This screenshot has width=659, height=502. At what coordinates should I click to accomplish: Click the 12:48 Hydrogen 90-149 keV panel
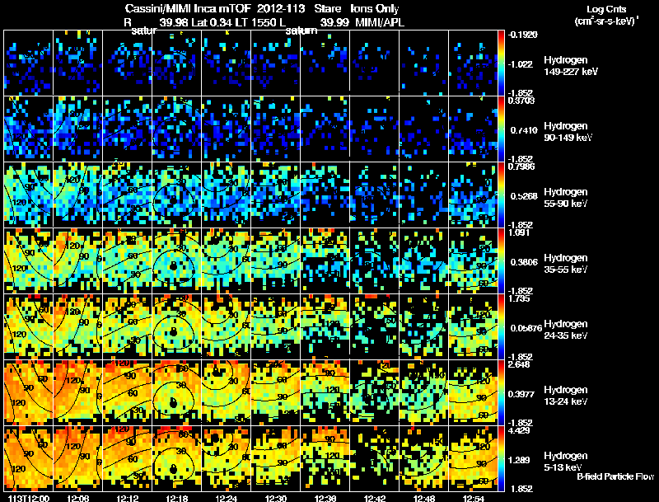pyautogui.click(x=423, y=129)
